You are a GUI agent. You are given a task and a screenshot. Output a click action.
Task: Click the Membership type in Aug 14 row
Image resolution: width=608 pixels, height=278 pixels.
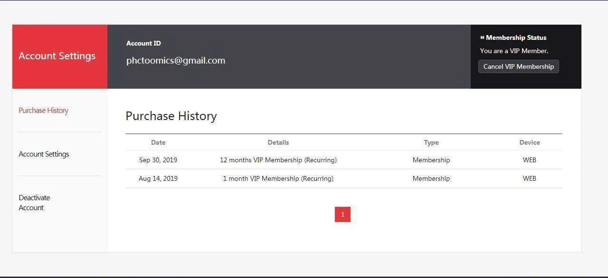coord(431,178)
